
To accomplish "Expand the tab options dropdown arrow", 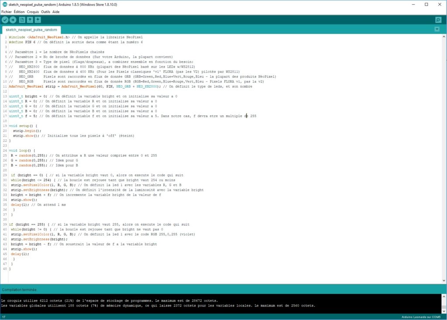I will [x=437, y=29].
